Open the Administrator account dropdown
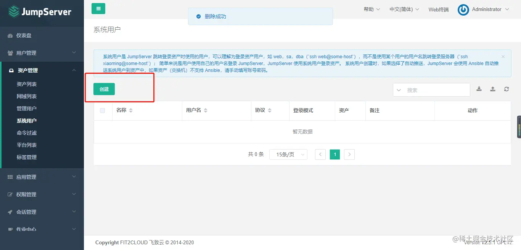 click(490, 9)
